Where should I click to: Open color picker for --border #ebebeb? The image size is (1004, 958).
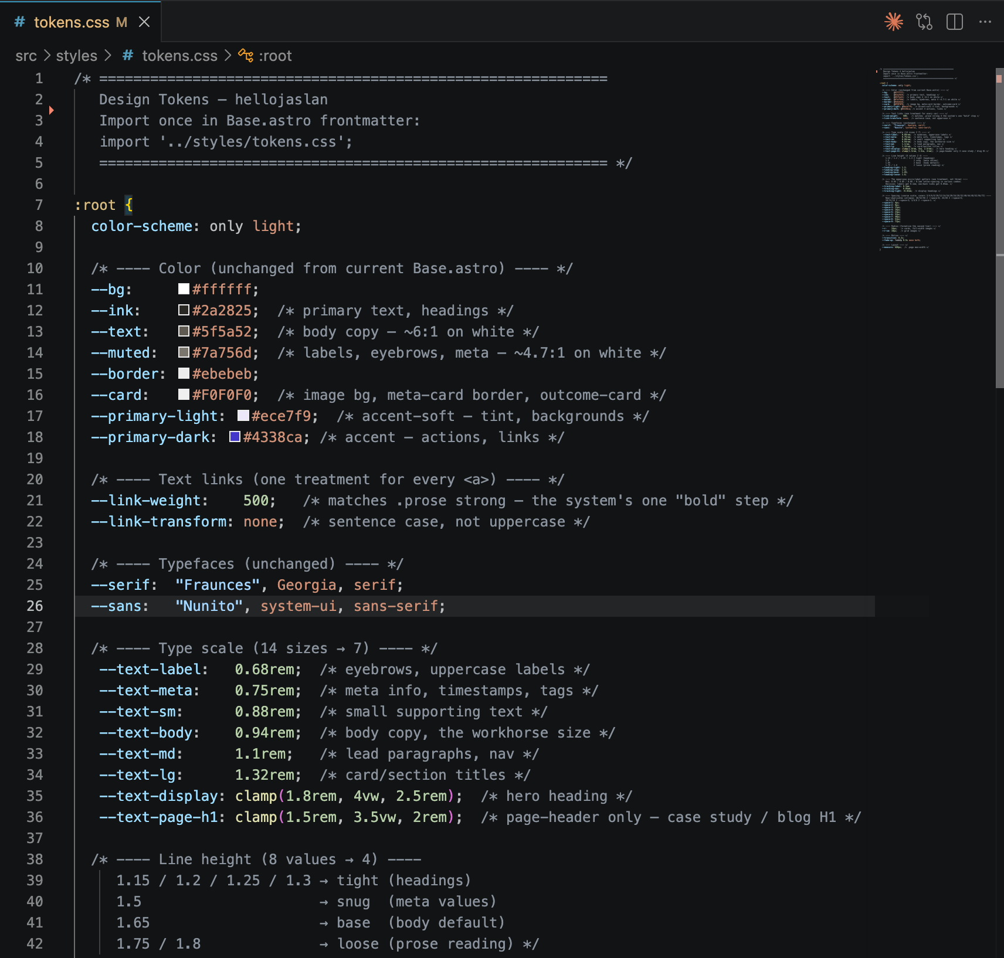(184, 373)
